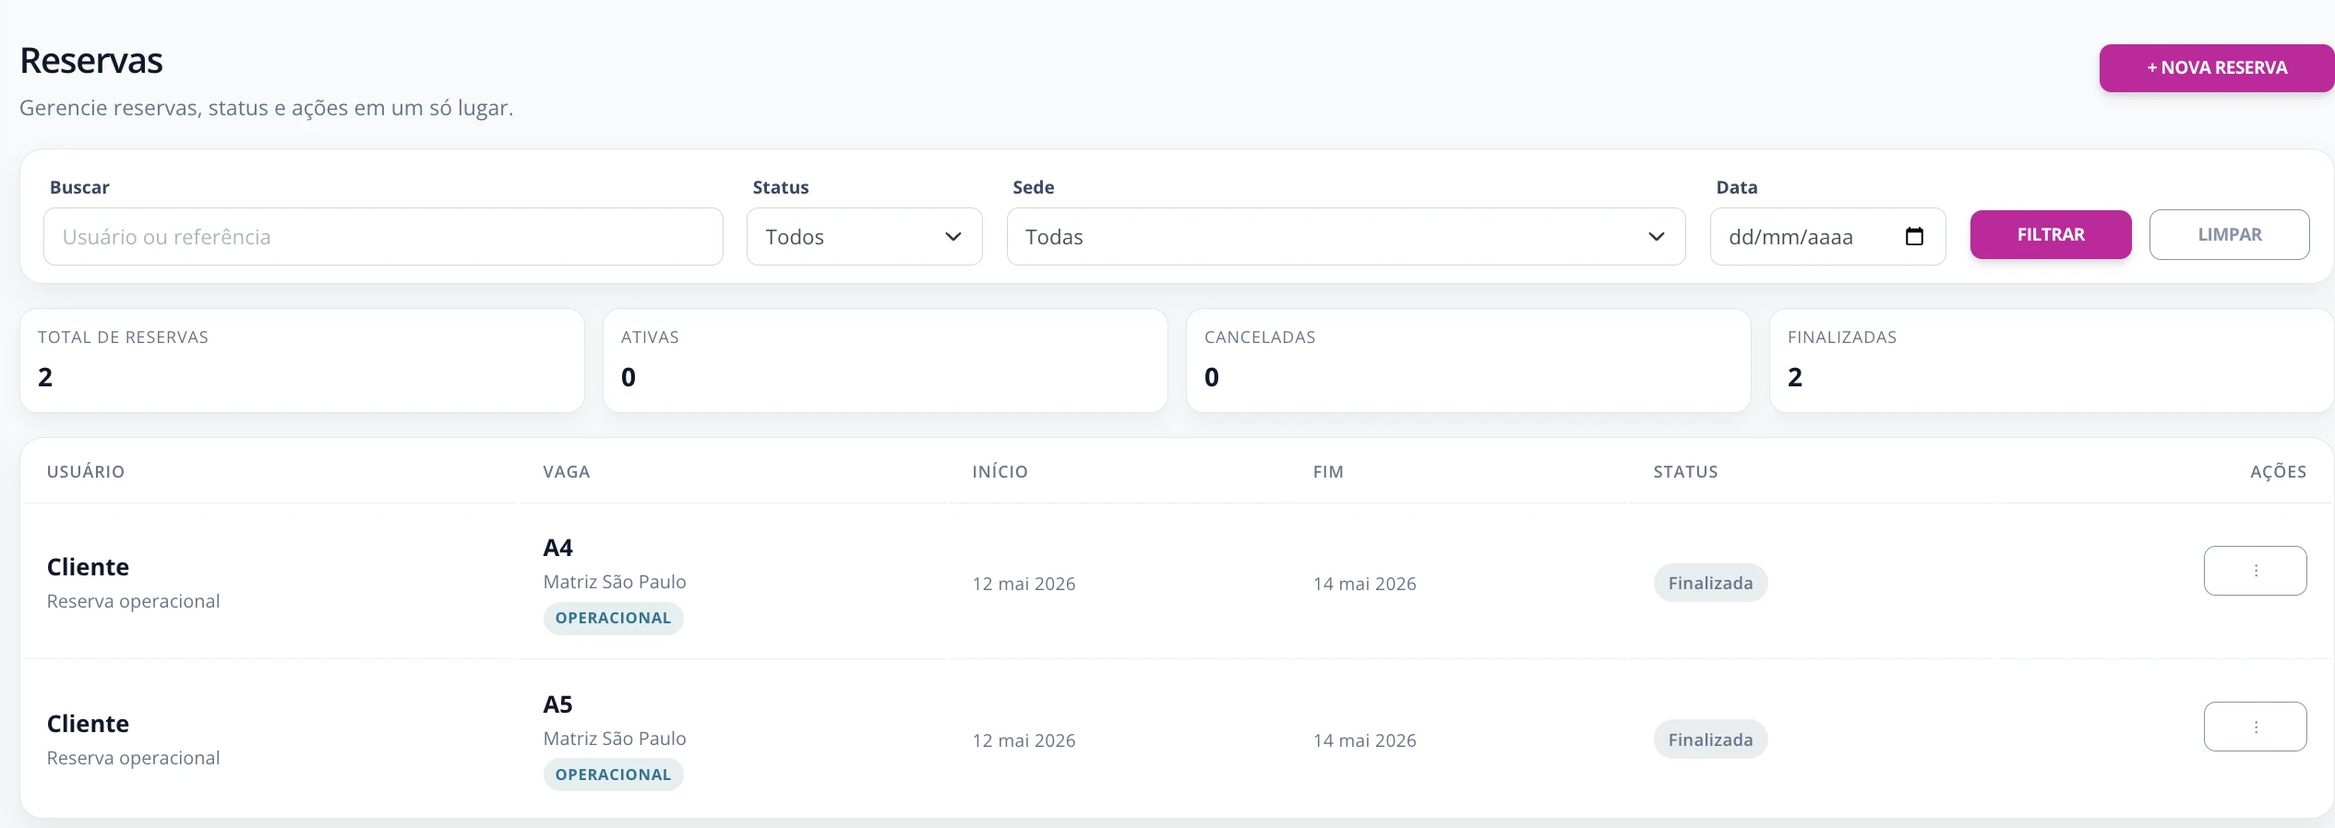Select the Total de Reservas card
2335x828 pixels.
(302, 361)
